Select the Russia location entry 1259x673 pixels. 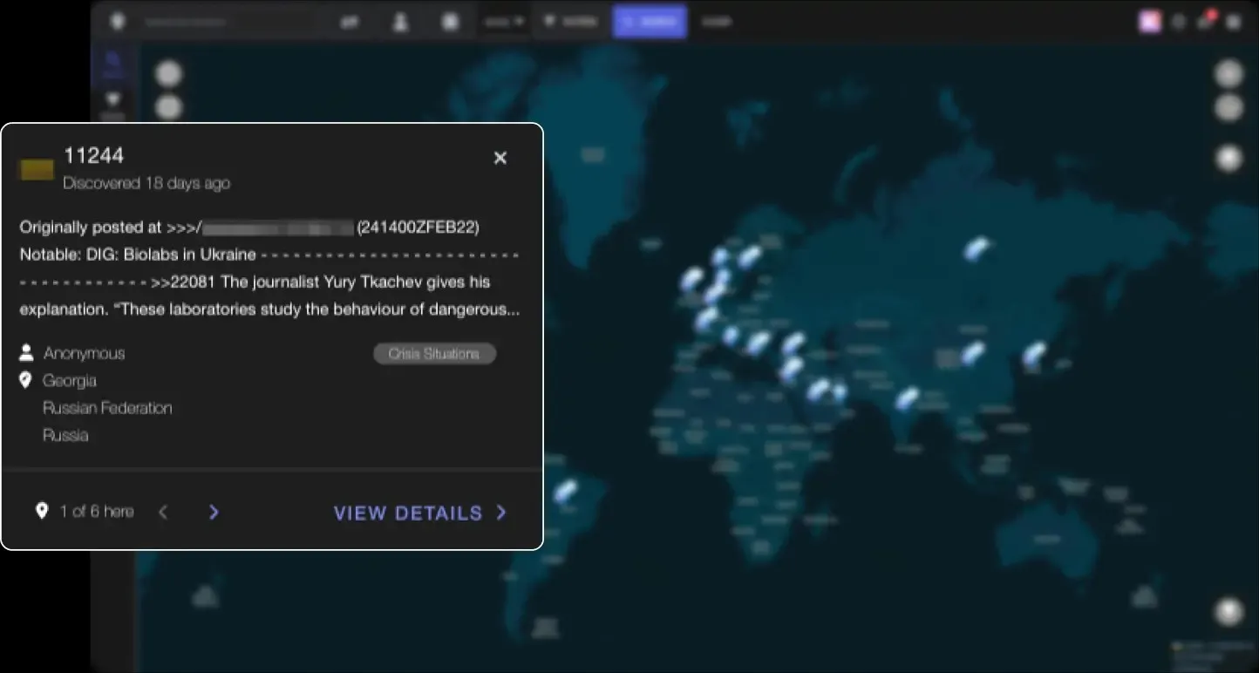[x=66, y=435]
